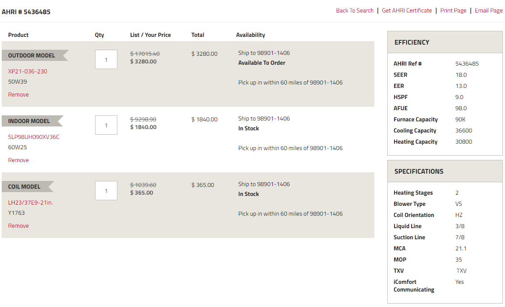Remove the coil model Y1763
This screenshot has width=505, height=307.
(x=18, y=226)
